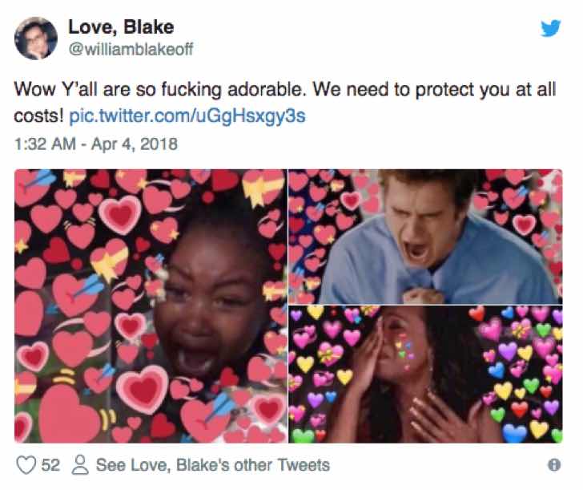
Task: Click the person silhouette icon beside the likes
Action: click(x=80, y=465)
